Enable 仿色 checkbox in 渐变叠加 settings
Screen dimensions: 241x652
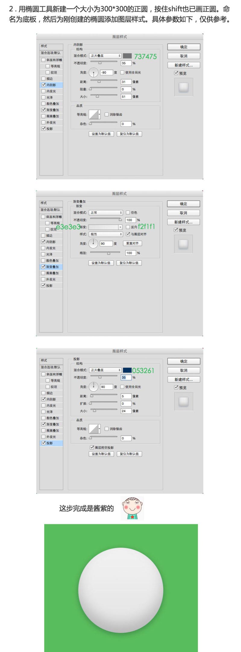click(128, 213)
